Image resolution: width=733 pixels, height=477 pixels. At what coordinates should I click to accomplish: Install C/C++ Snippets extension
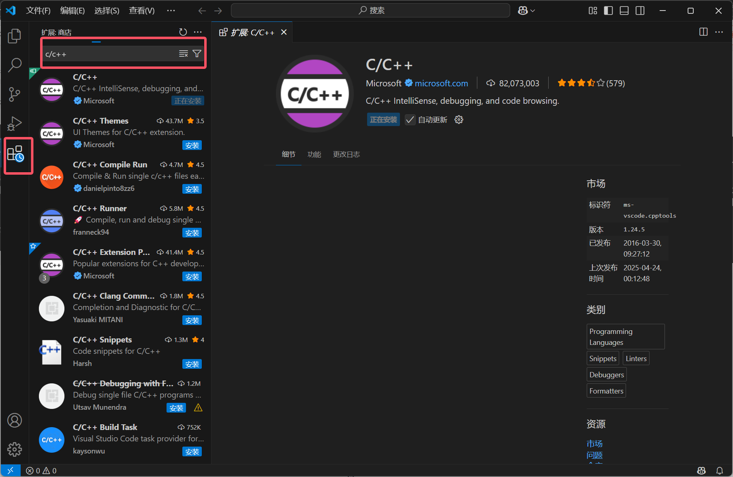click(x=192, y=364)
